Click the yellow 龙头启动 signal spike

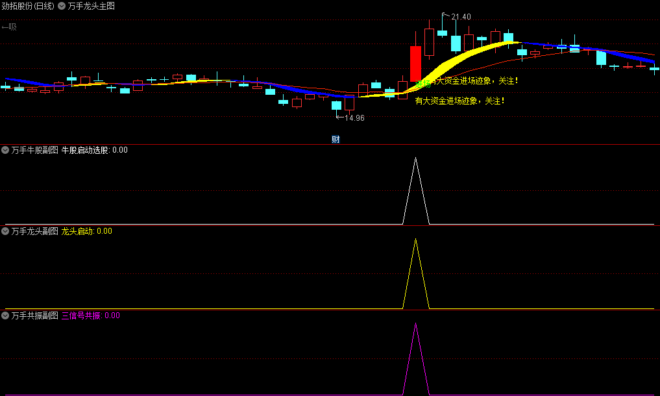(x=416, y=273)
